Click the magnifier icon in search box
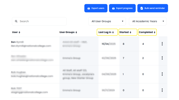This screenshot has height=100, width=179. (16, 21)
